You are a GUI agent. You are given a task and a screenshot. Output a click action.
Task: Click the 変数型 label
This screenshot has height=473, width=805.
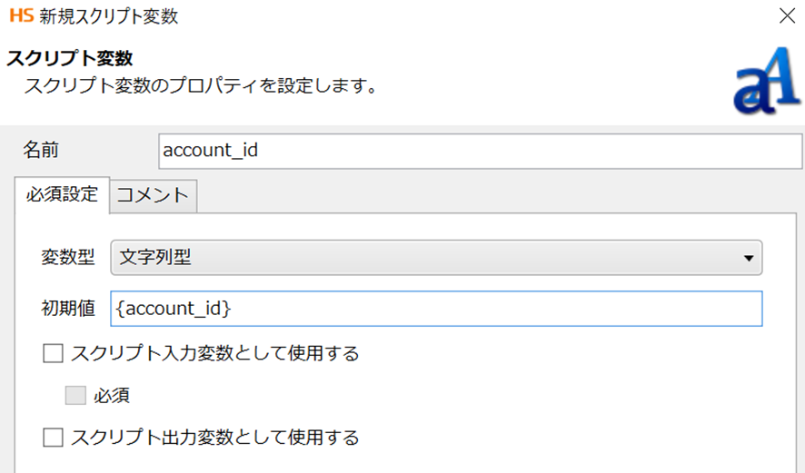(x=68, y=258)
